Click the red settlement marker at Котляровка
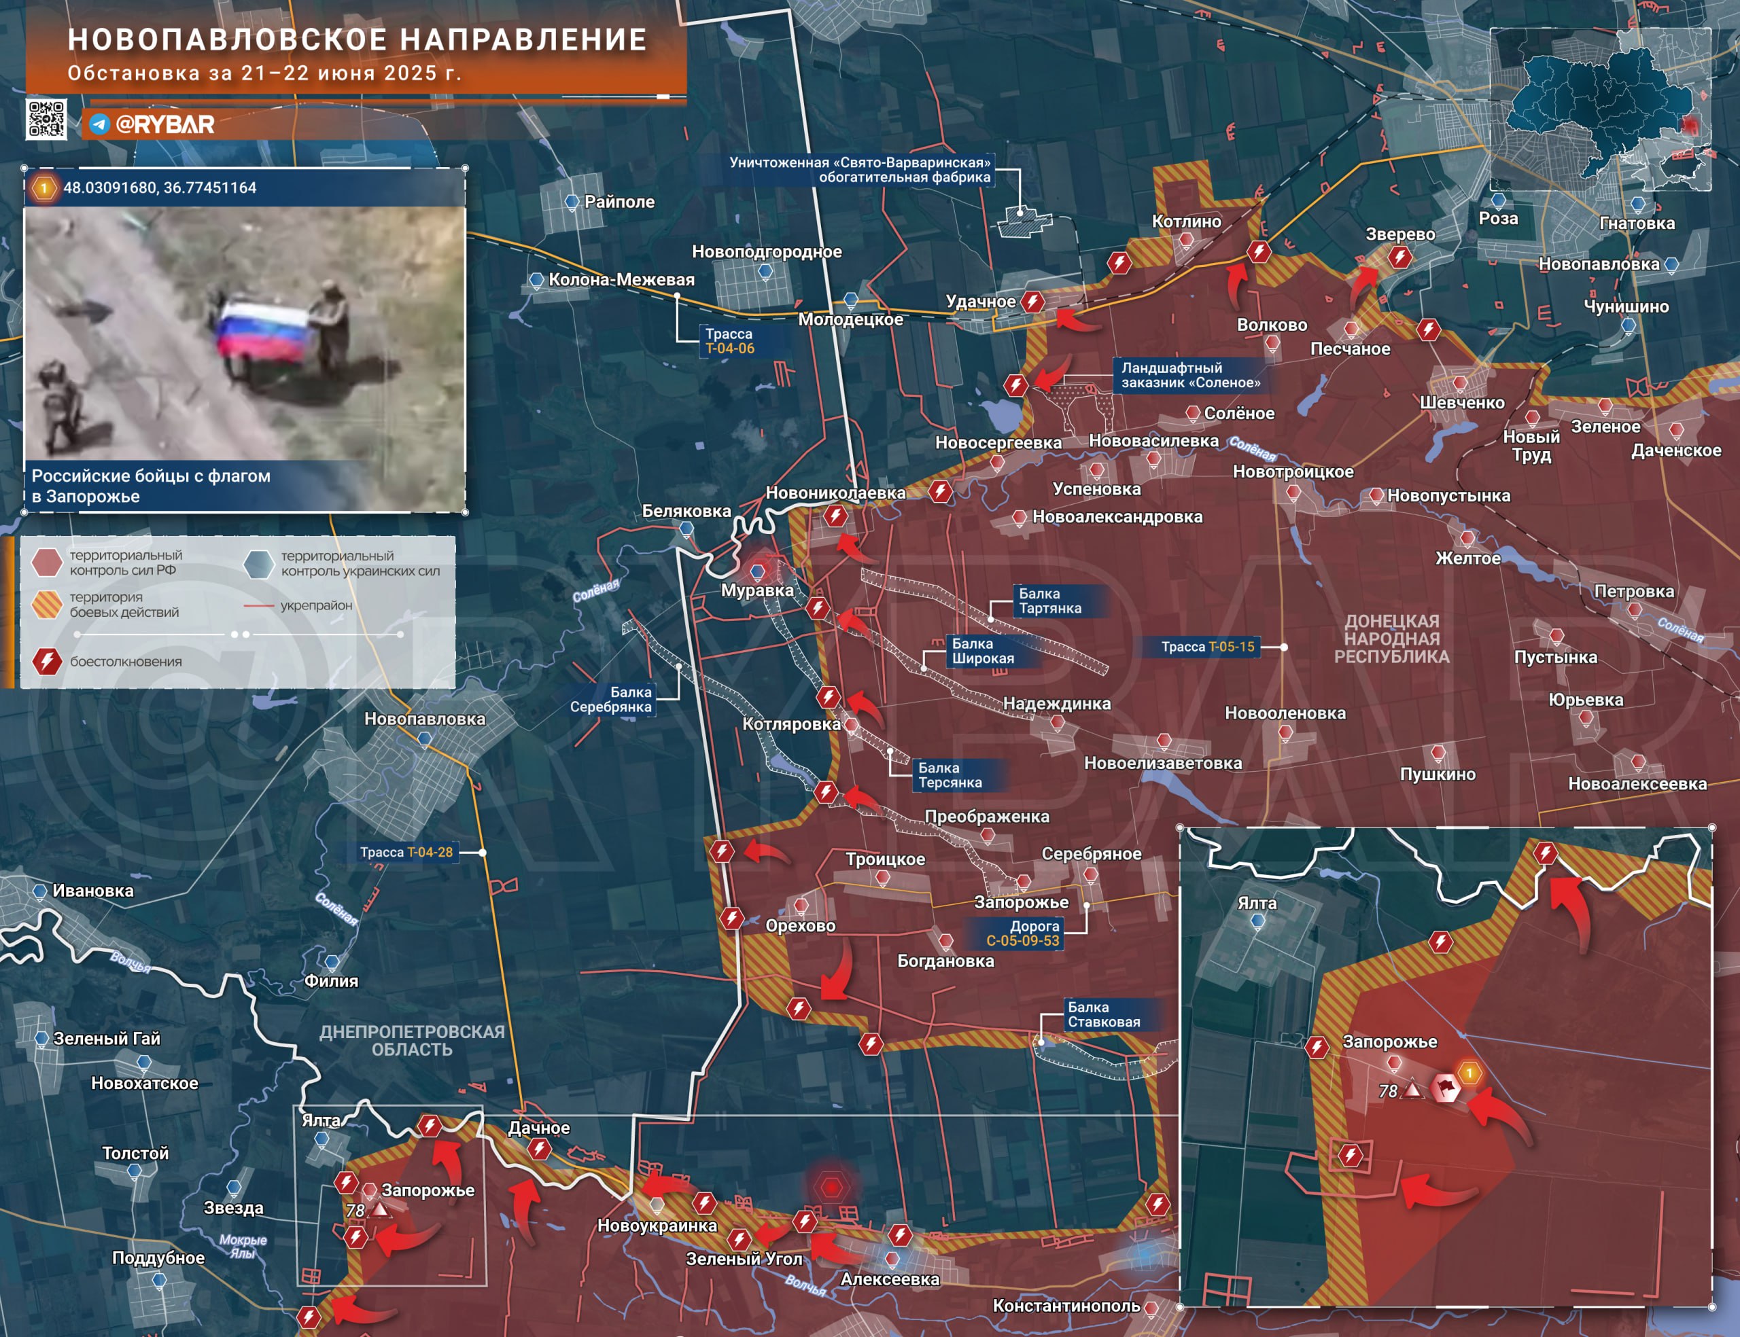Screen dimensions: 1740x1337 (x=851, y=725)
